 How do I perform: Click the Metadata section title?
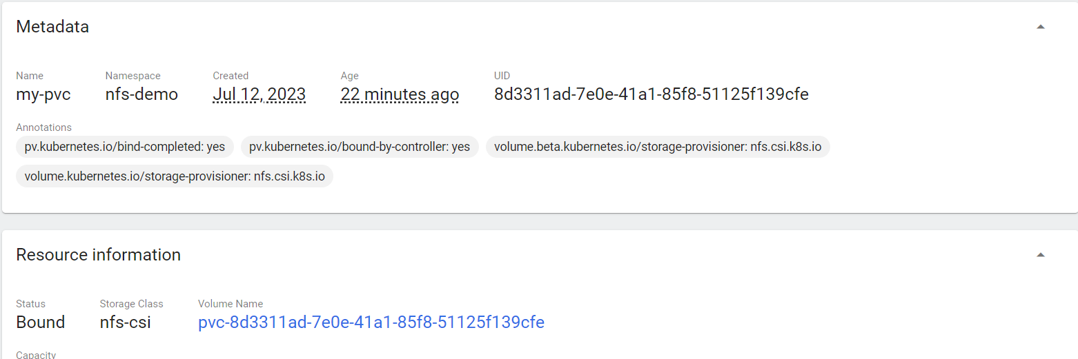click(x=52, y=27)
